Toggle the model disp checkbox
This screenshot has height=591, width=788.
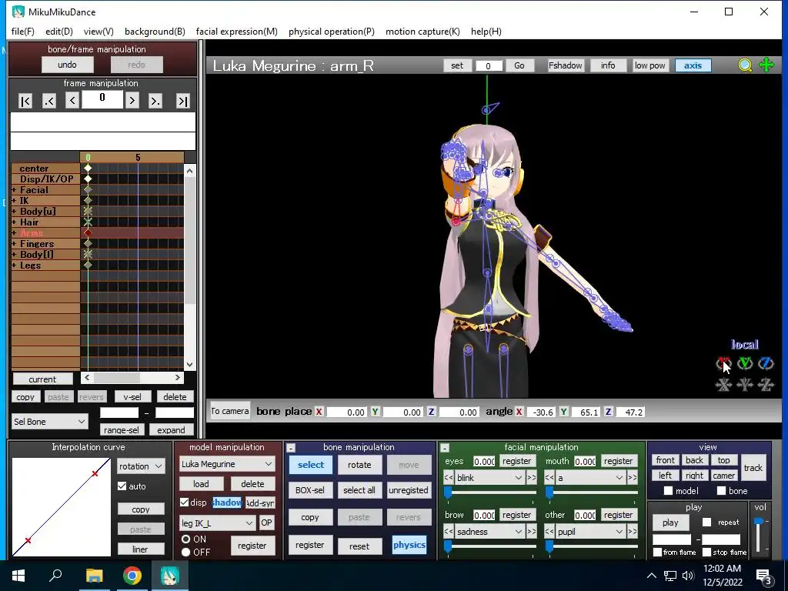click(185, 502)
